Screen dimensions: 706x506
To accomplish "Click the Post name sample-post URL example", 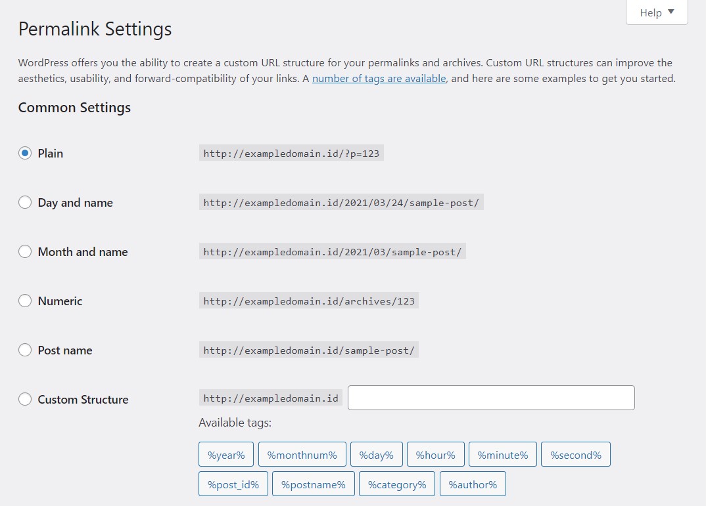I will (308, 350).
